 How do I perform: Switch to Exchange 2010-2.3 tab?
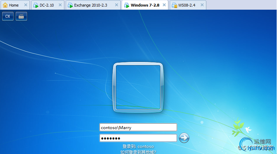[x=93, y=5]
